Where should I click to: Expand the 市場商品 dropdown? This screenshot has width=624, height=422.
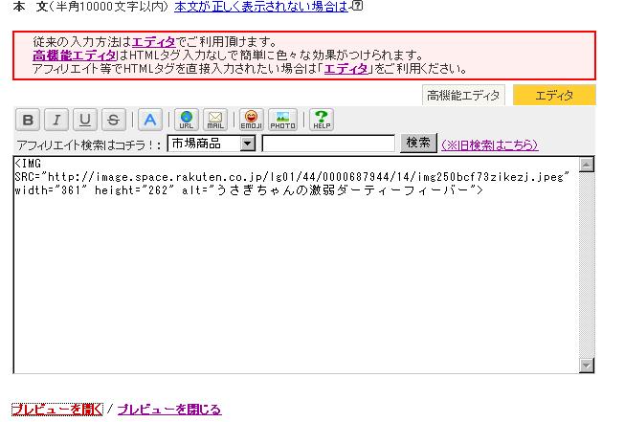pos(248,144)
